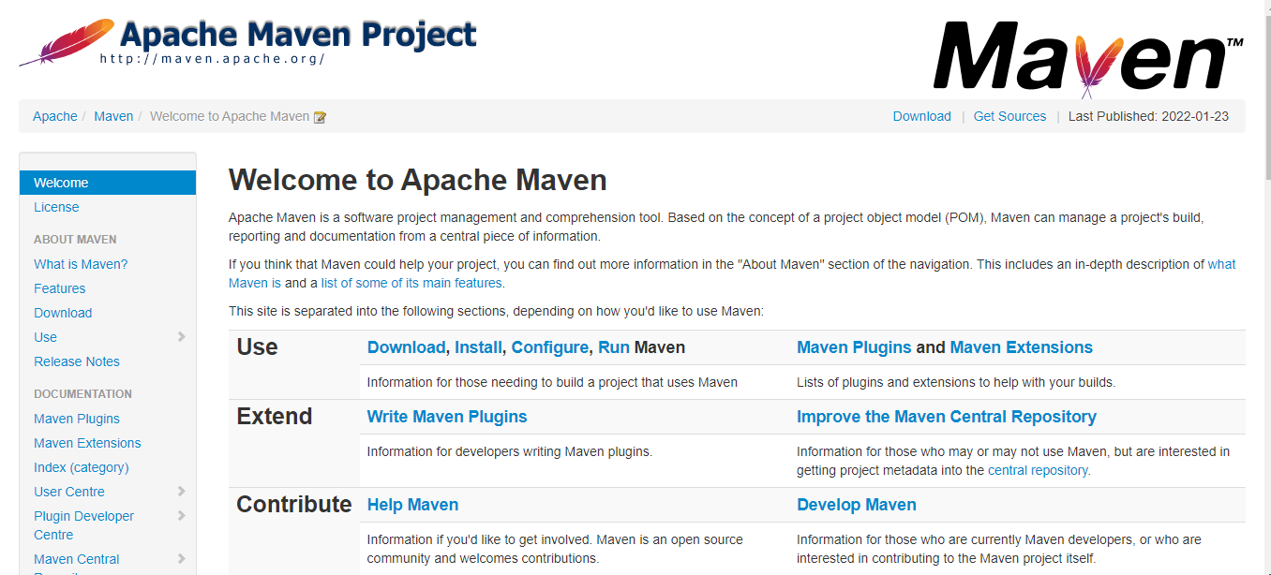Image resolution: width=1271 pixels, height=575 pixels.
Task: Click 'Welcome to Apache Maven' breadcrumb text
Action: tap(230, 116)
